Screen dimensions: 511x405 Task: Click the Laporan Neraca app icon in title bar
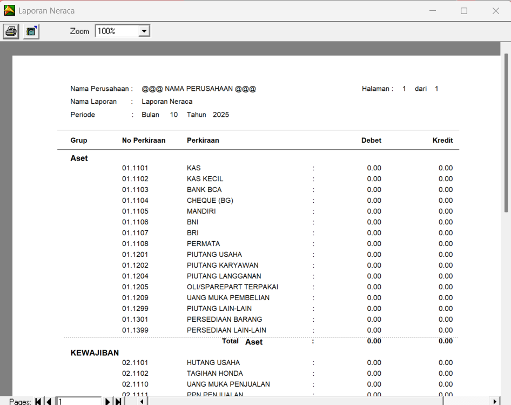click(10, 10)
